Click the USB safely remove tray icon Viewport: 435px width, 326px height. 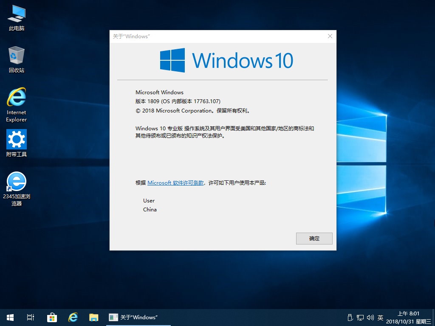pyautogui.click(x=350, y=318)
